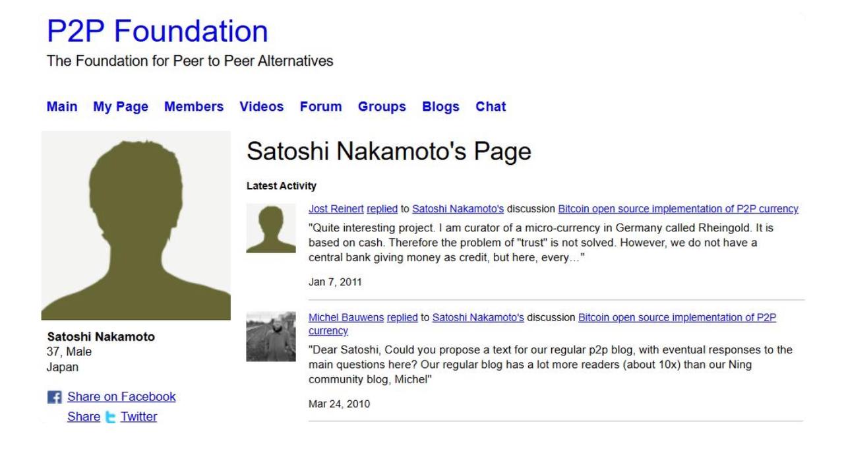
Task: Open the Members section
Action: coord(194,107)
